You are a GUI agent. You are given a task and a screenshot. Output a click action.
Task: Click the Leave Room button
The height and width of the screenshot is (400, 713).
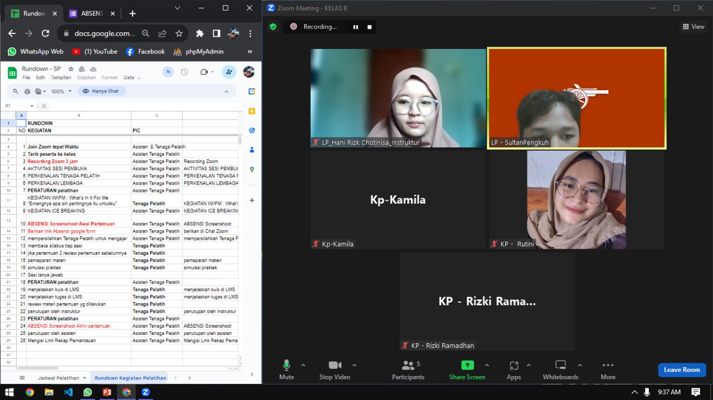pyautogui.click(x=681, y=370)
